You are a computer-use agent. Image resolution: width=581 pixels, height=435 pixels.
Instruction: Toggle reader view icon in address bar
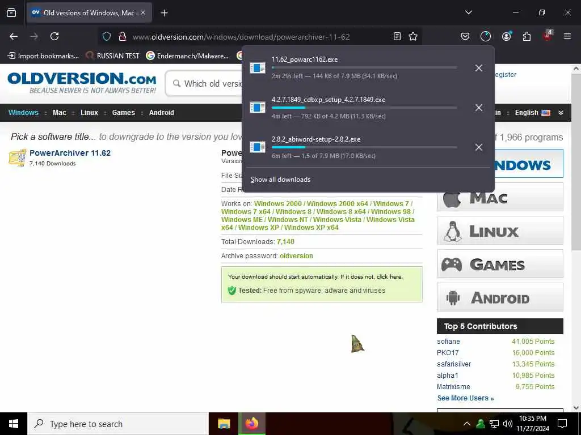coord(397,36)
